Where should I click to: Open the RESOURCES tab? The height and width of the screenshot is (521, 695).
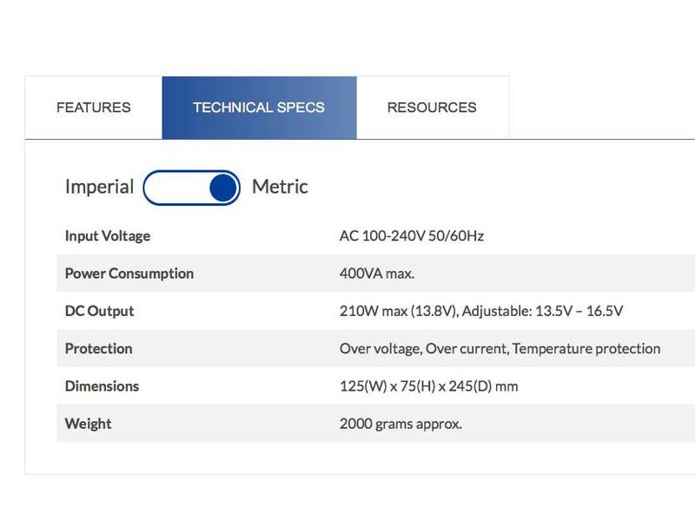pos(432,108)
